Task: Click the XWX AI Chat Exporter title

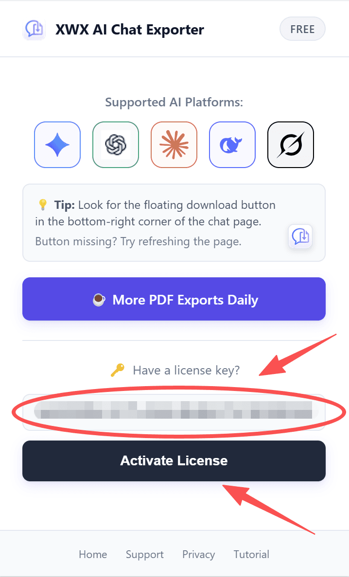Action: tap(130, 30)
